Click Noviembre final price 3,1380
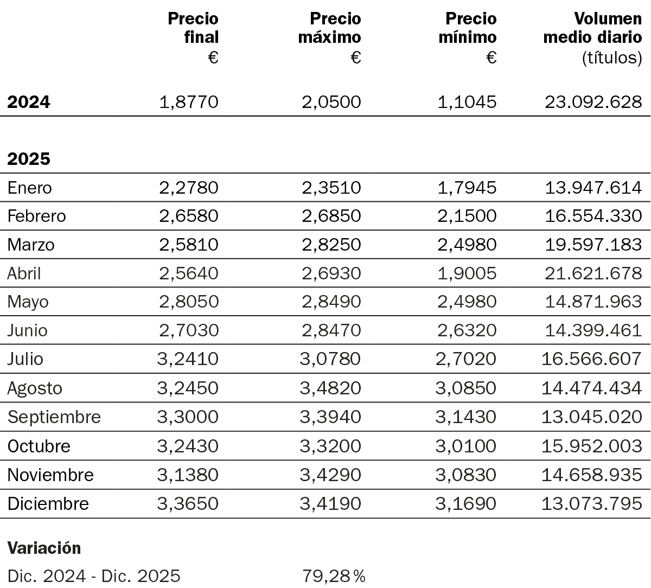This screenshot has height=588, width=651. point(188,475)
